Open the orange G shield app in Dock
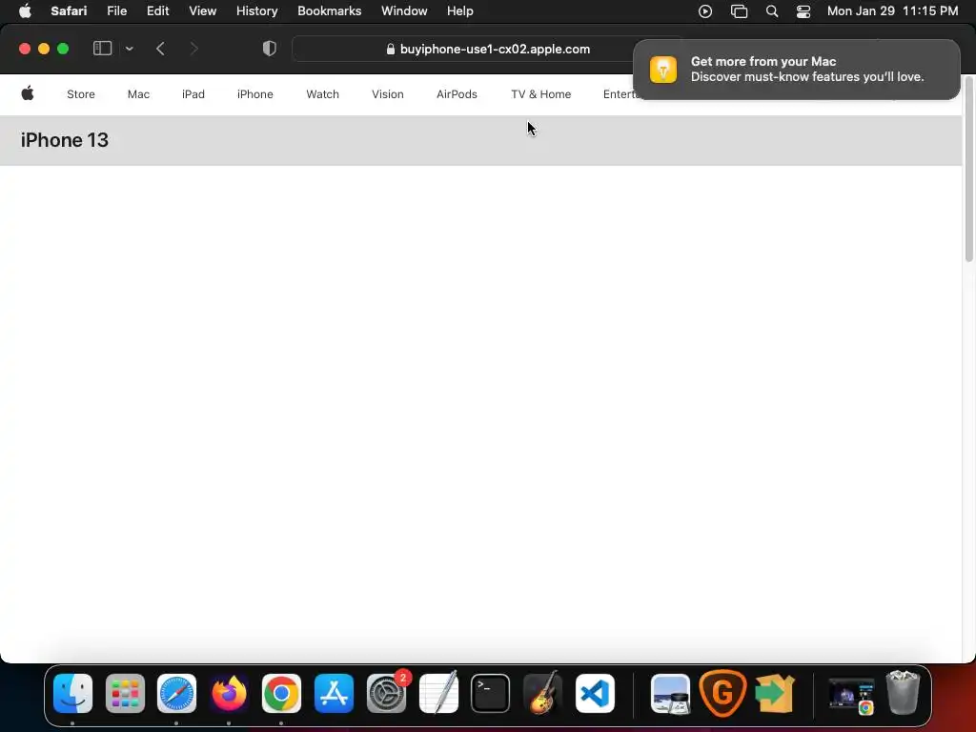The image size is (976, 732). pyautogui.click(x=722, y=693)
